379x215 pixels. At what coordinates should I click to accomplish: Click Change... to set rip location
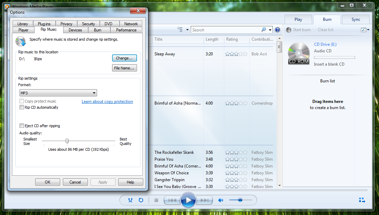(124, 58)
